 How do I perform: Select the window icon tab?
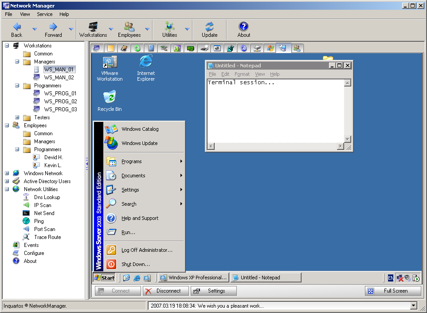(217, 48)
